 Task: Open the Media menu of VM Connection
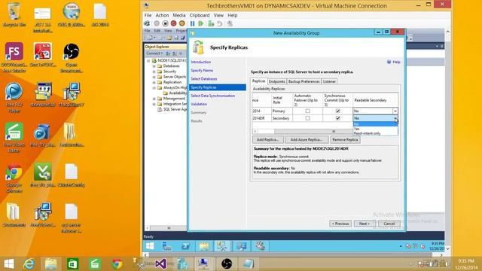tap(179, 15)
